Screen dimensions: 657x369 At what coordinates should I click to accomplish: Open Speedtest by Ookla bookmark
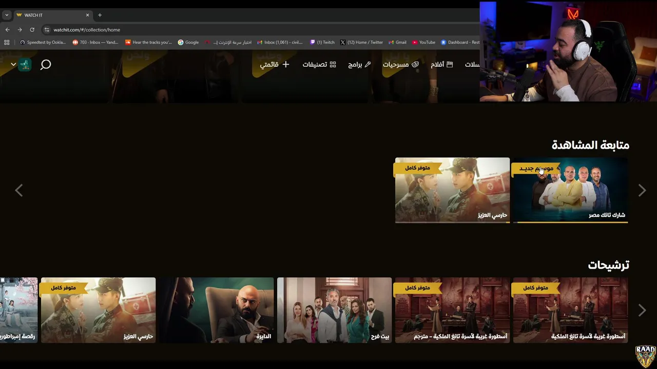point(43,43)
